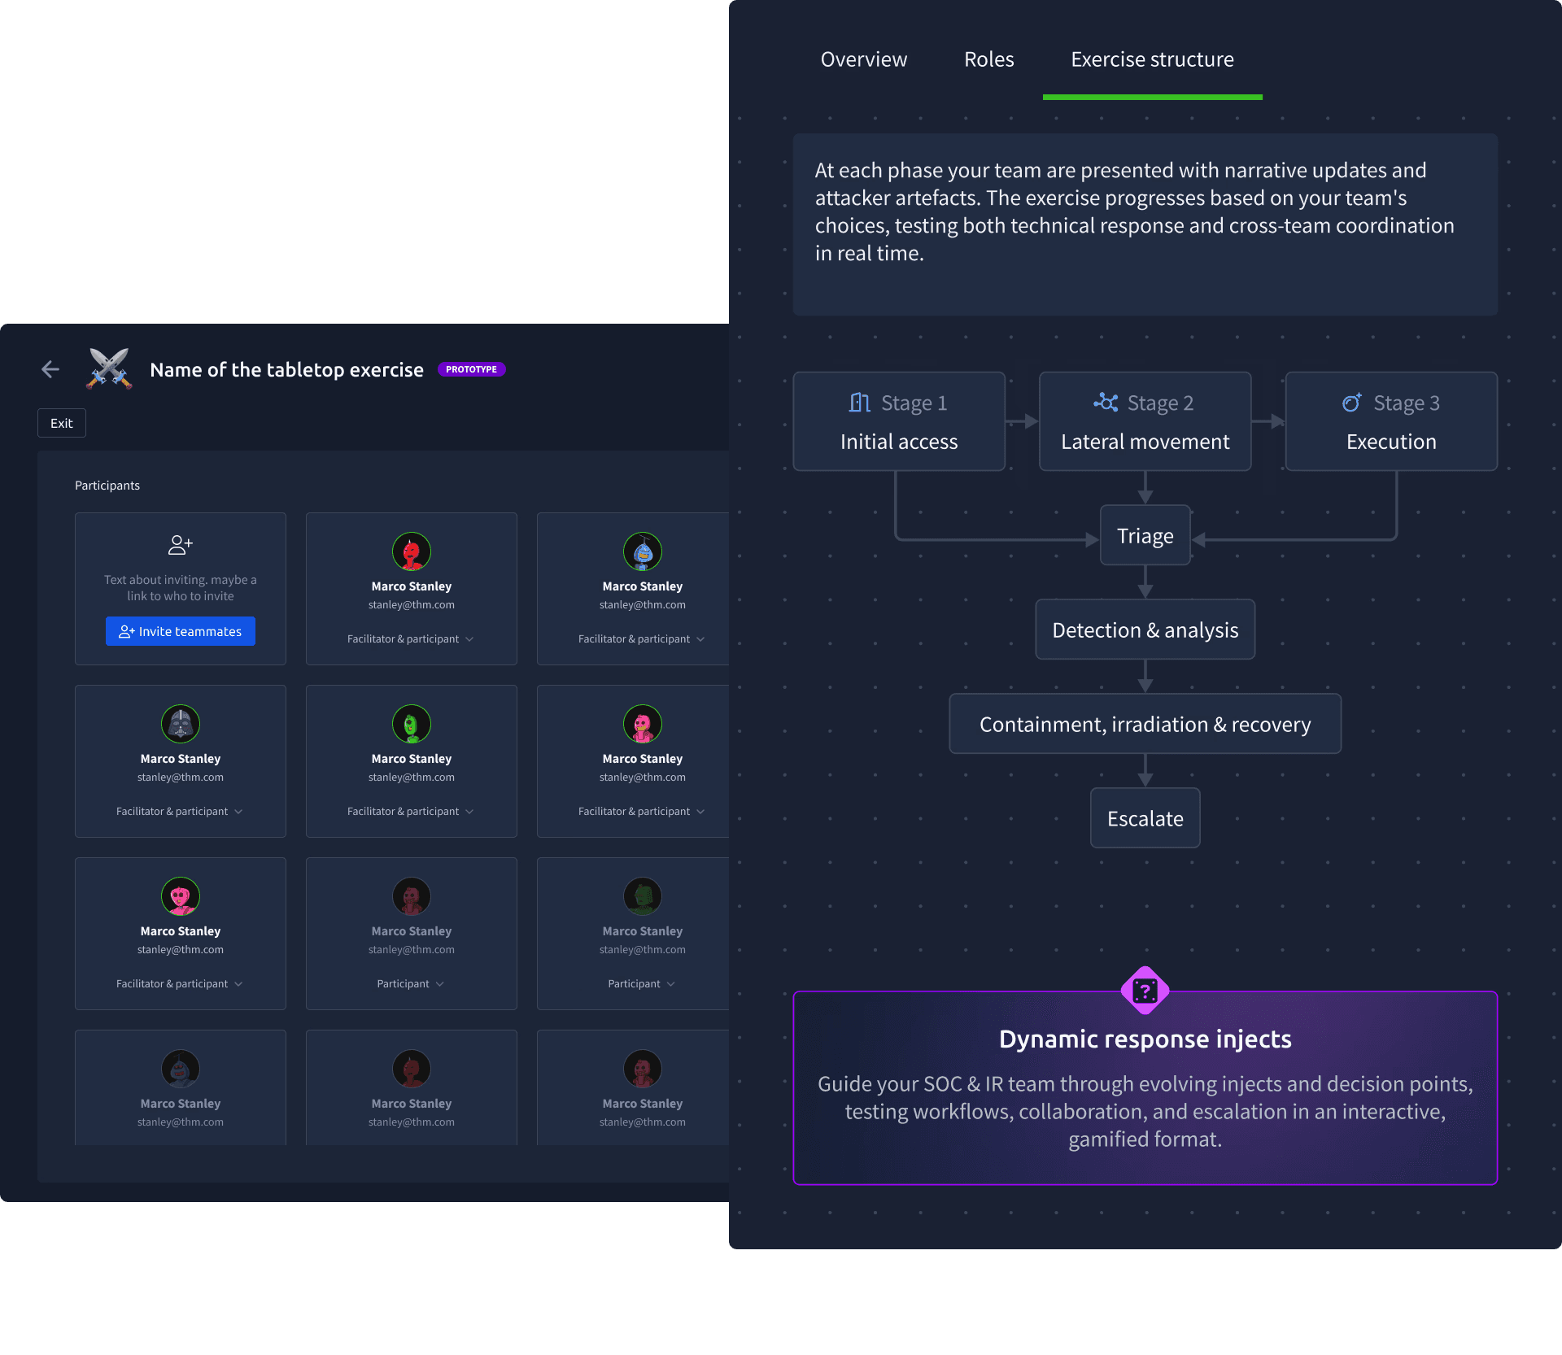The width and height of the screenshot is (1562, 1355).
Task: Click the crossed swords exercise icon
Action: point(110,369)
